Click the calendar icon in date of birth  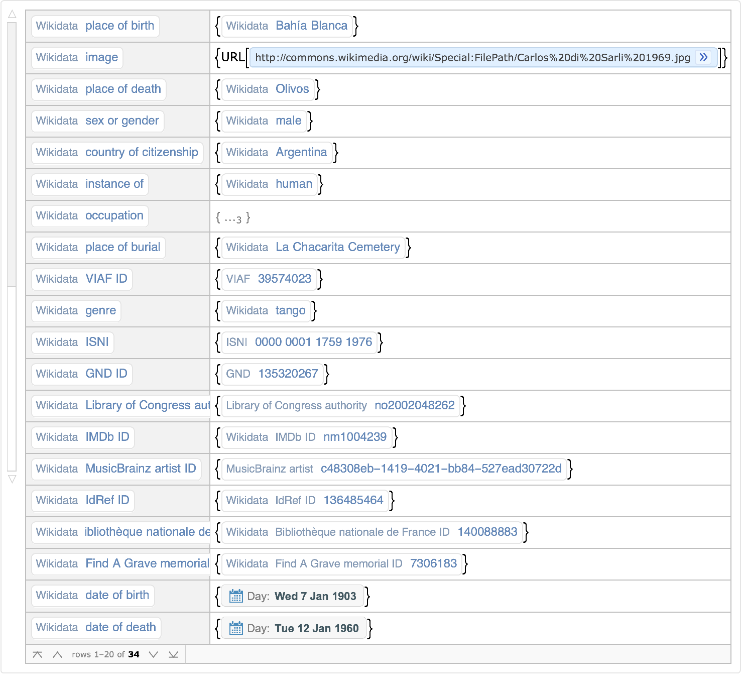tap(235, 596)
